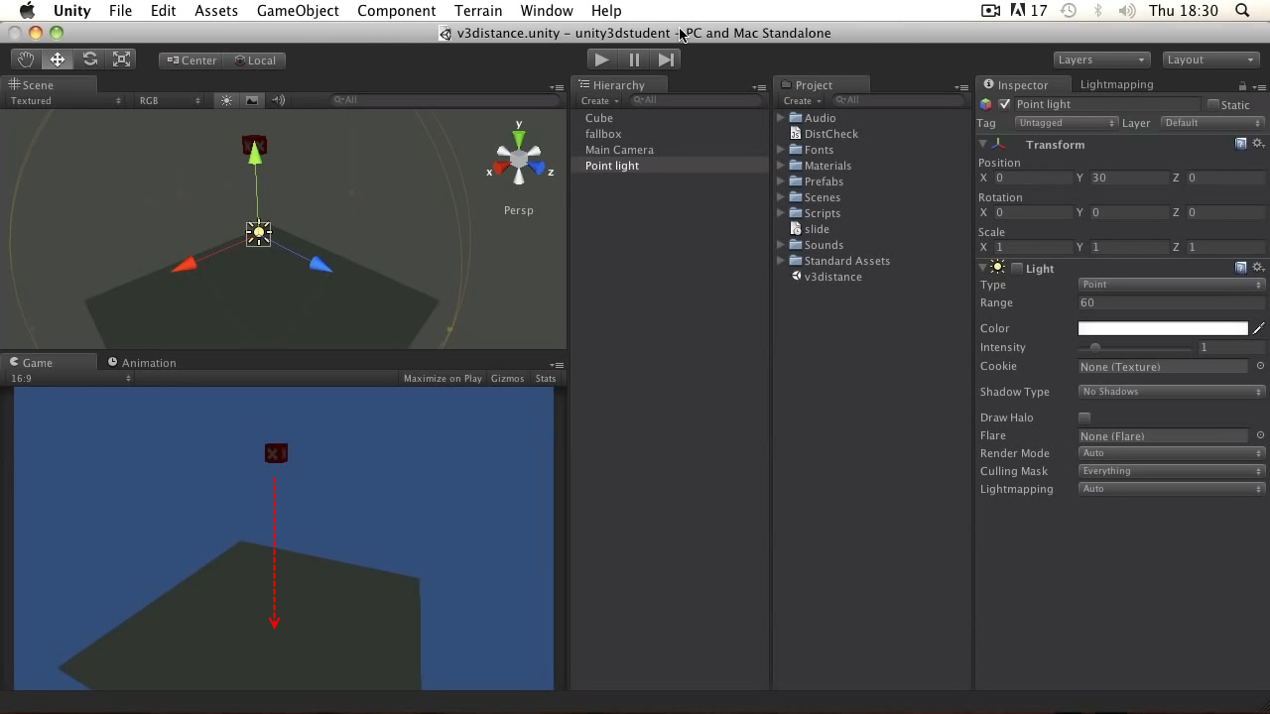The height and width of the screenshot is (714, 1270).
Task: Open the Transform component help icon
Action: [x=1240, y=144]
